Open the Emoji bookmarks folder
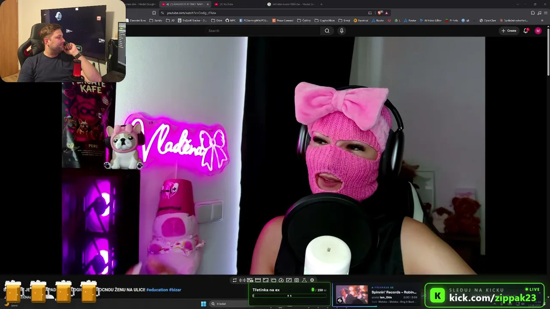The width and height of the screenshot is (550, 309). 345,21
